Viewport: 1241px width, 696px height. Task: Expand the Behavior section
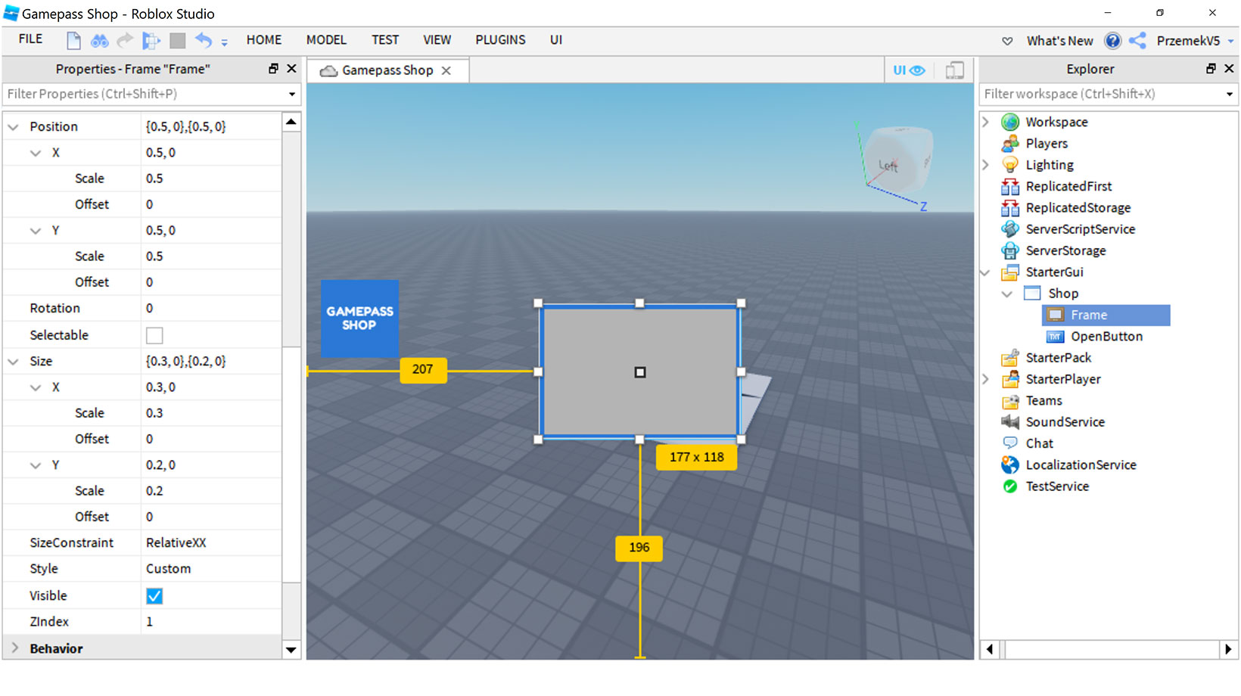click(14, 648)
